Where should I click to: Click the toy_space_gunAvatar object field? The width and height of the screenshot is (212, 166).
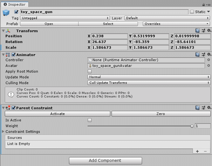(146, 66)
